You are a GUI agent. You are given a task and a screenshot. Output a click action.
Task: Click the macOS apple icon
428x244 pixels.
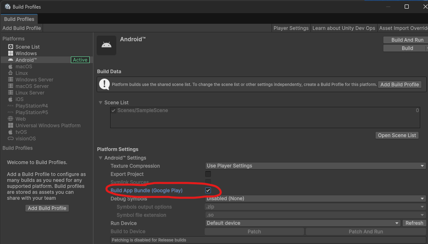click(x=11, y=66)
